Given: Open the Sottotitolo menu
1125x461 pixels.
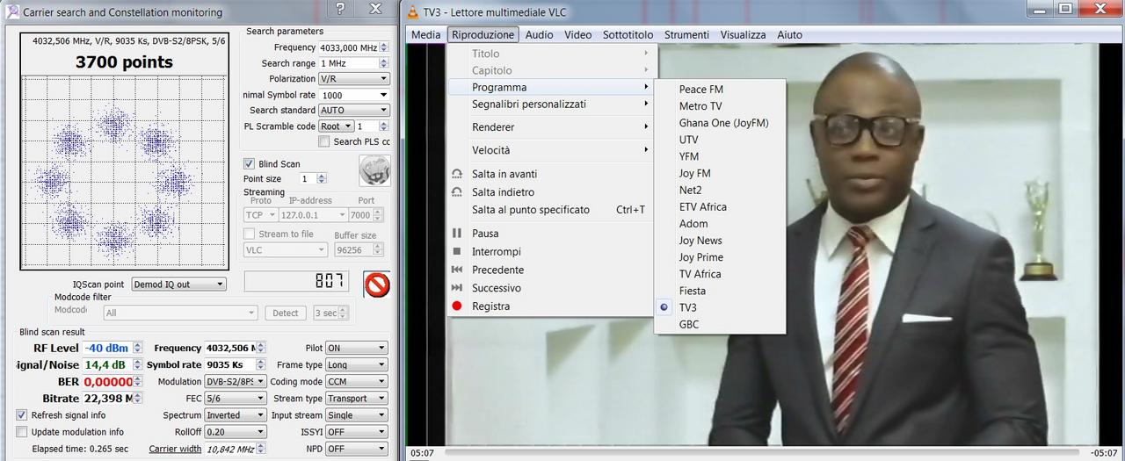Looking at the screenshot, I should [628, 35].
